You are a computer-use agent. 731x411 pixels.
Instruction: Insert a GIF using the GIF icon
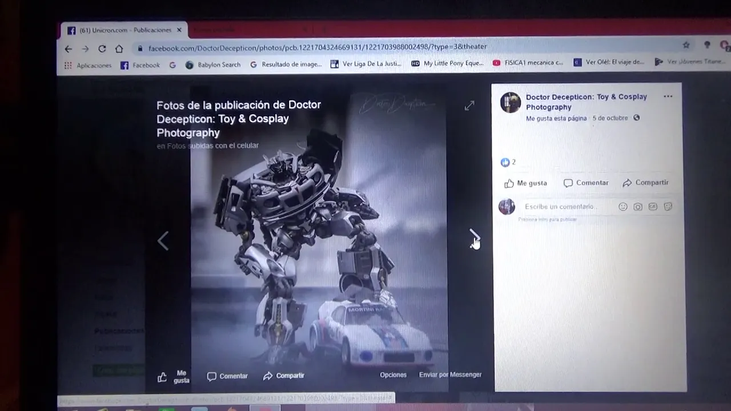point(653,207)
